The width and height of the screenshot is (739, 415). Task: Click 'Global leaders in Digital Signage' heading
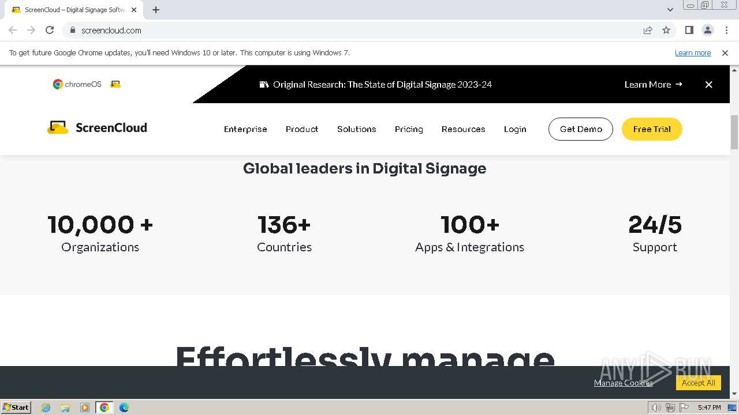point(365,168)
